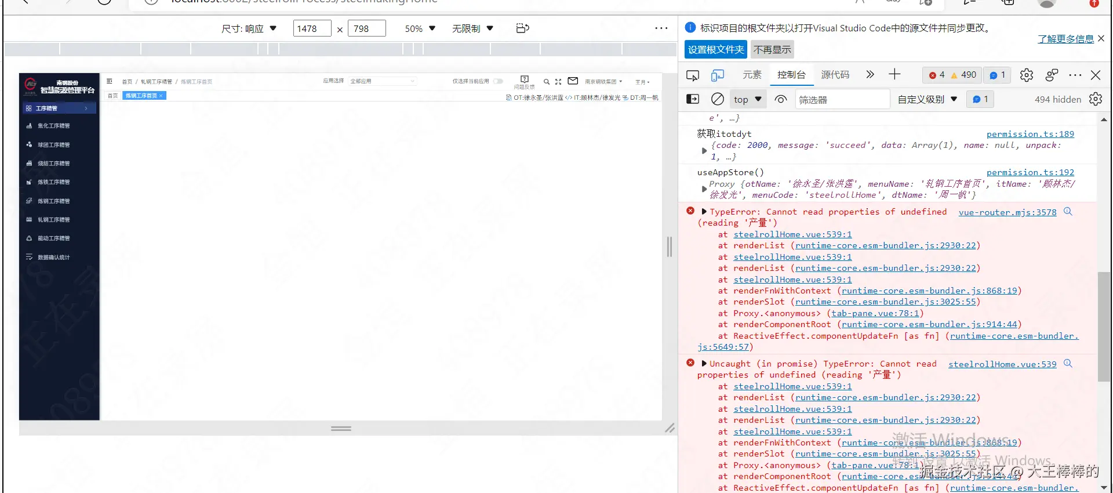Open the 源代码 tab
The width and height of the screenshot is (1113, 493).
click(835, 75)
